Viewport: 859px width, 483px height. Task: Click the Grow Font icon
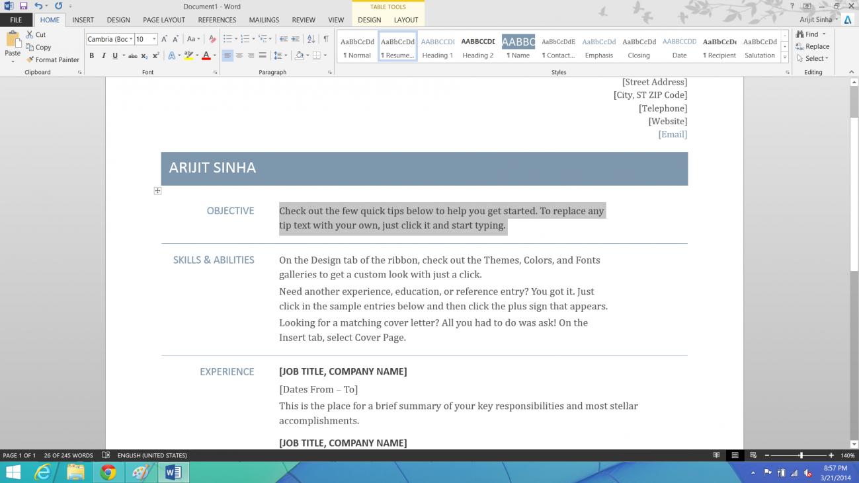click(165, 39)
